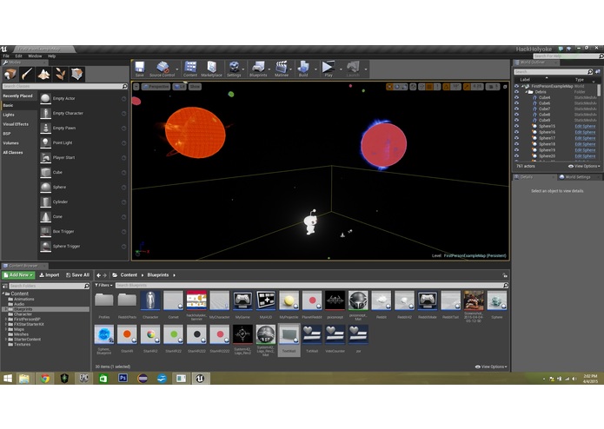This screenshot has height=429, width=604.
Task: Click the Blueprints toolbar icon
Action: point(258,68)
